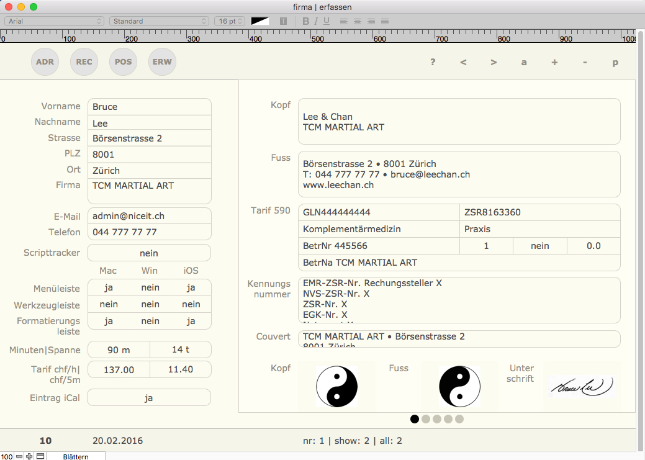Screen dimensions: 645x460
Task: Open the 16 pt font size dropdown
Action: 230,21
